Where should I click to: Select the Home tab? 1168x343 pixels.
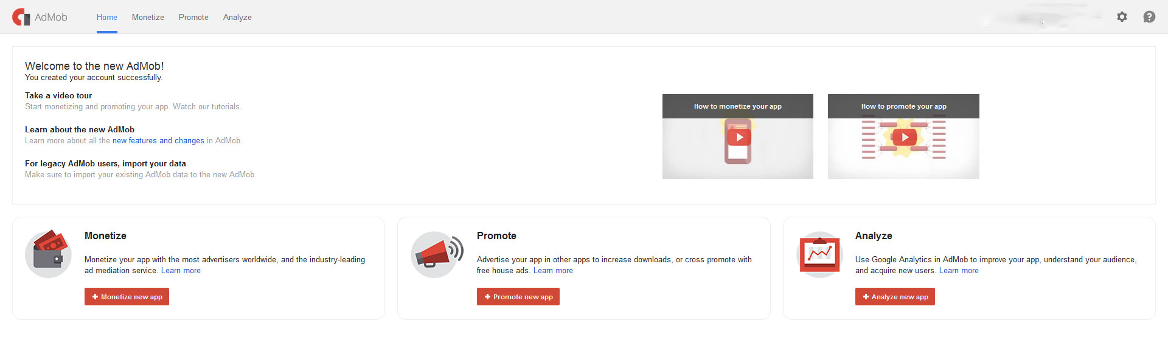pos(107,17)
